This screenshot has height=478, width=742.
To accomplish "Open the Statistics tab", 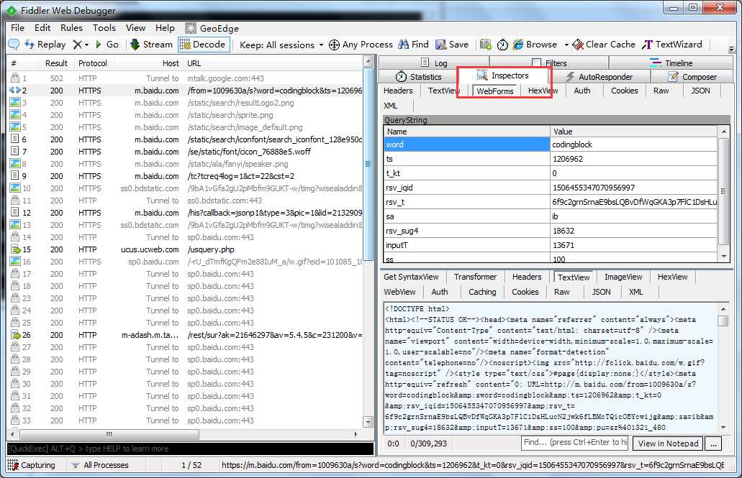I will (x=418, y=77).
